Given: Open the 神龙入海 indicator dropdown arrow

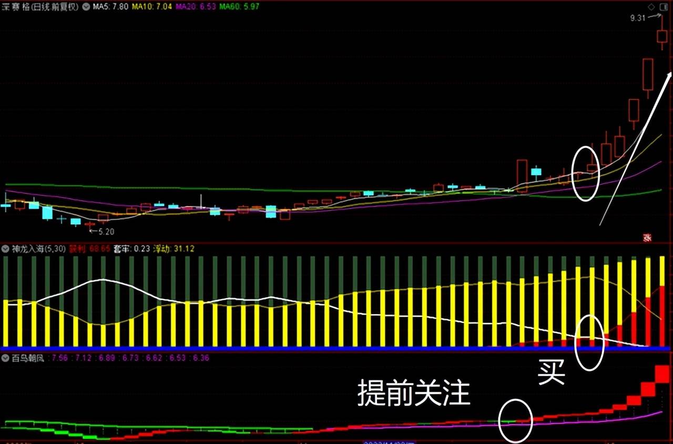Looking at the screenshot, I should coord(5,249).
